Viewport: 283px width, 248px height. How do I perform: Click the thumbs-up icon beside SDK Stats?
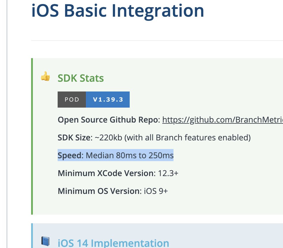[x=45, y=76]
